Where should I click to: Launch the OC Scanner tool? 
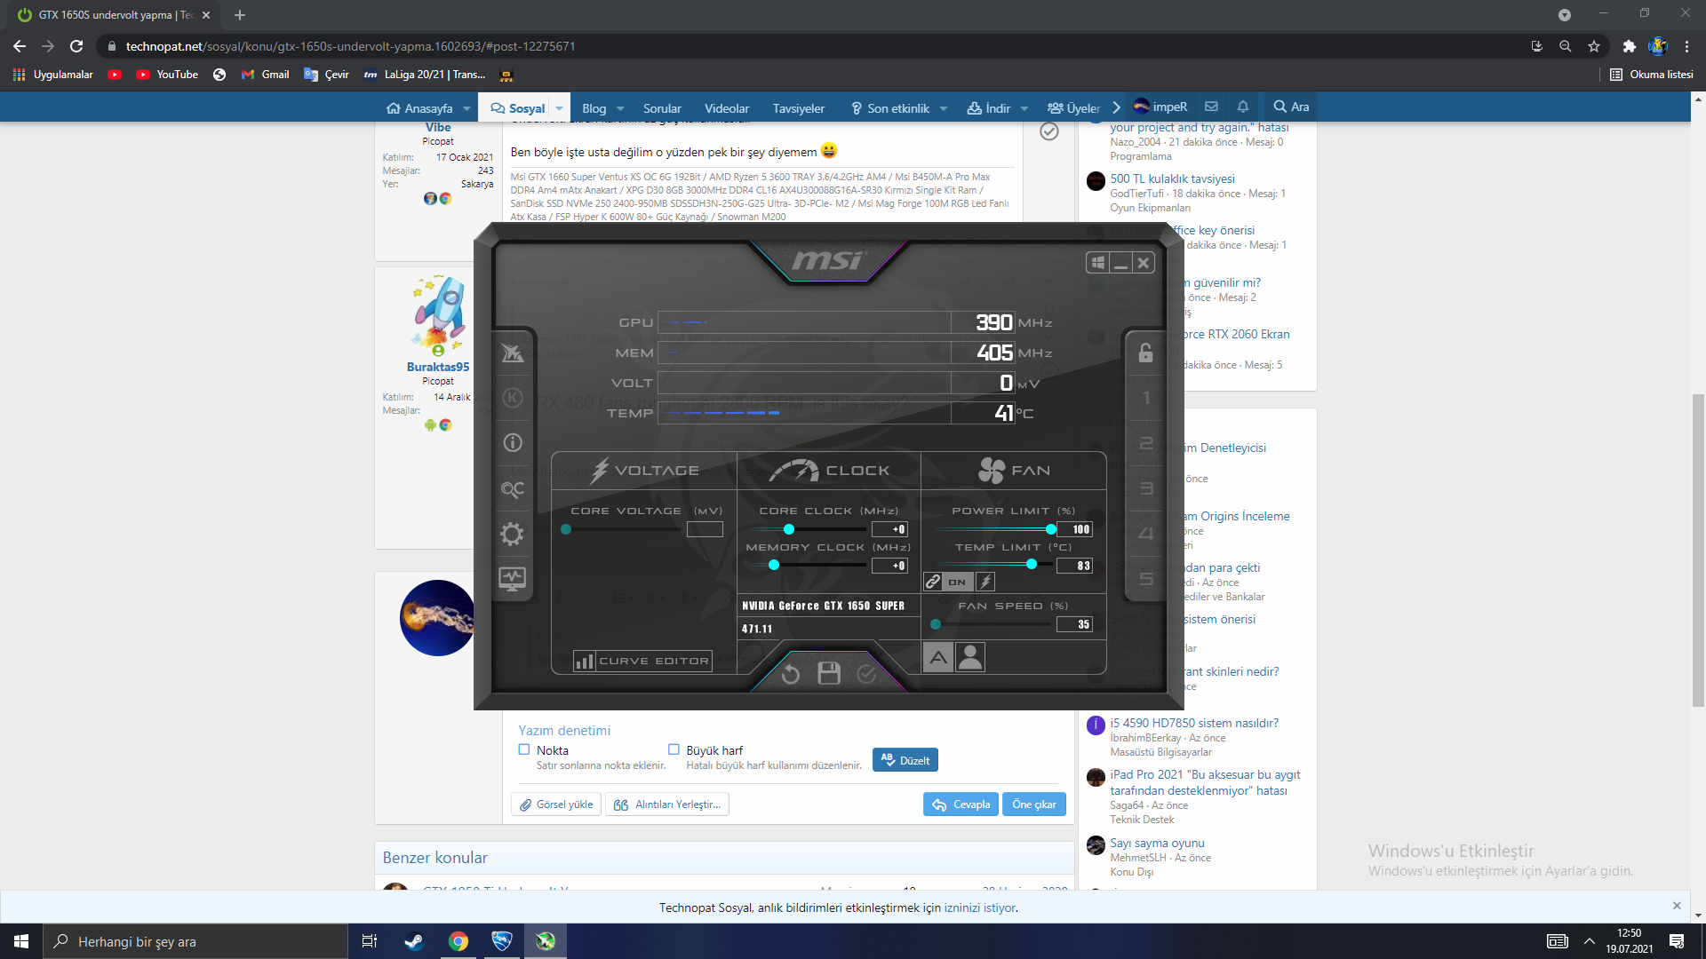coord(512,489)
